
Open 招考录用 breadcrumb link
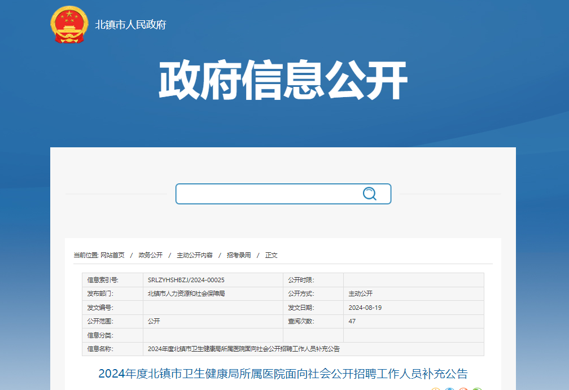238,255
